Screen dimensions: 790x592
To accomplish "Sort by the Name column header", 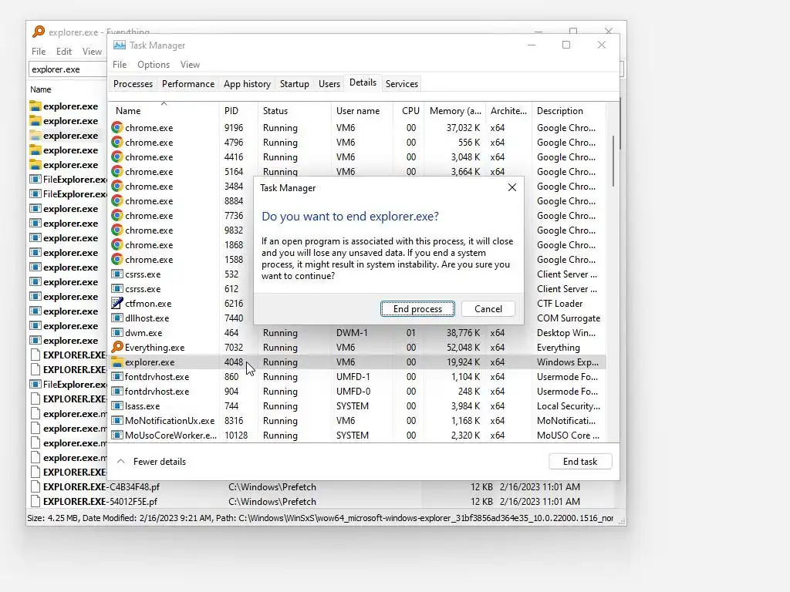I will click(164, 111).
